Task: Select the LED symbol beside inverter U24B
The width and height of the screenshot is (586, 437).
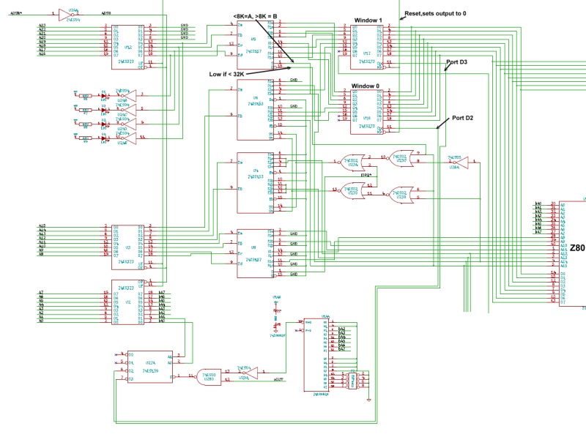Action: (103, 95)
